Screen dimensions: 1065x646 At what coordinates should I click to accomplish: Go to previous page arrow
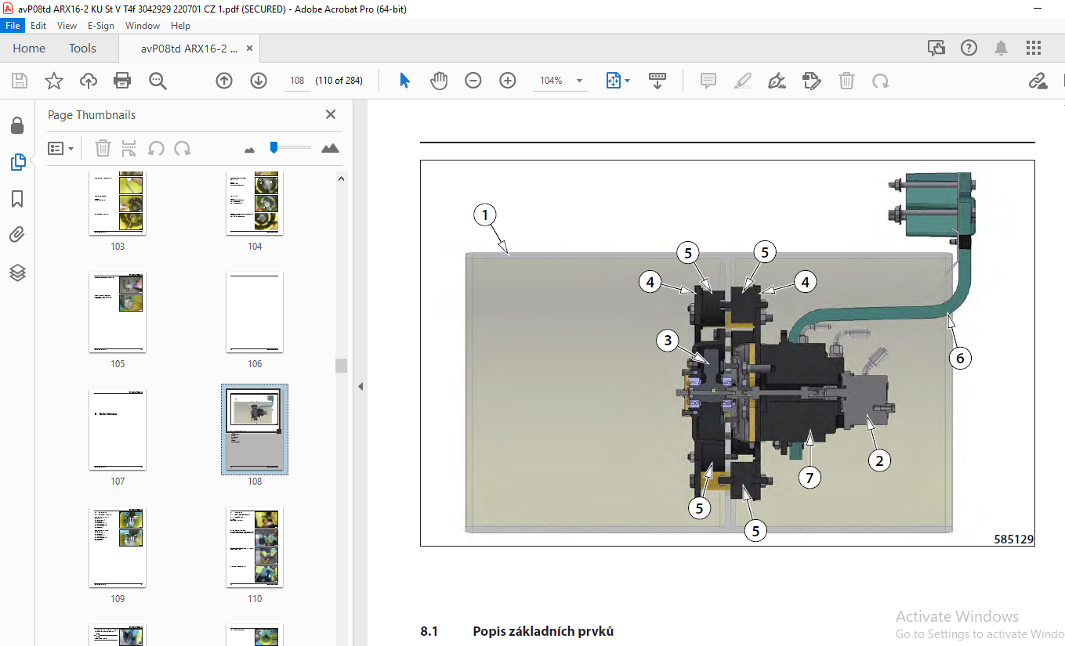tap(224, 81)
